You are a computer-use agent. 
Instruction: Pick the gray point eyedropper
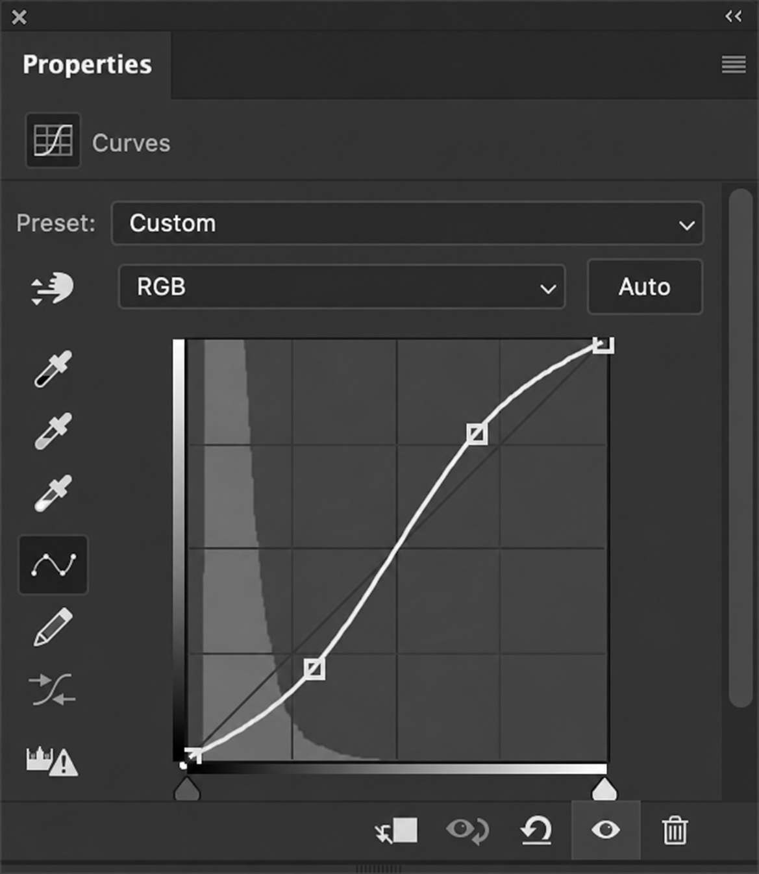(53, 431)
